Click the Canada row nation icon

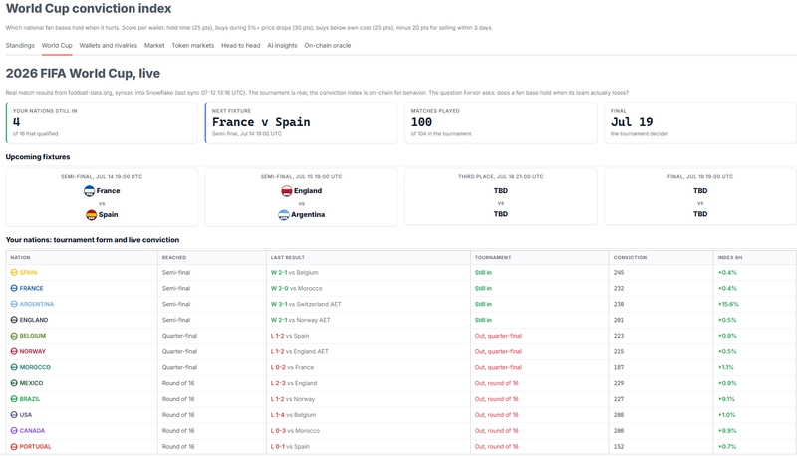(14, 430)
